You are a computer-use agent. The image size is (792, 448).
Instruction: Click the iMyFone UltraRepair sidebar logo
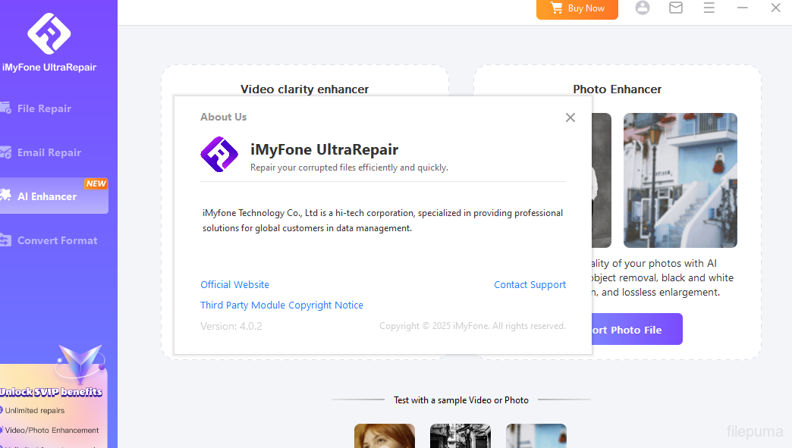point(49,33)
